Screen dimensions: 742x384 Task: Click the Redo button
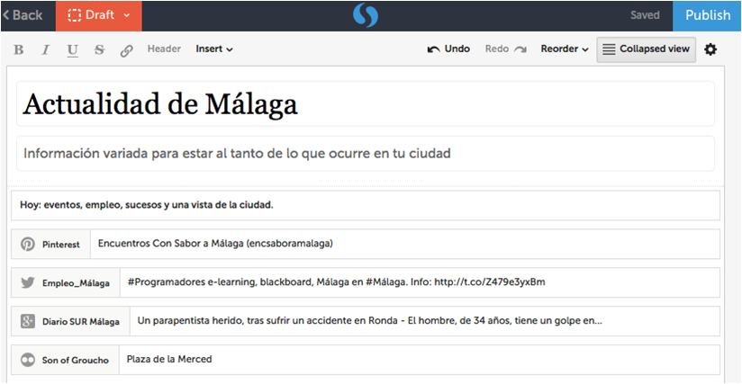[x=506, y=49]
